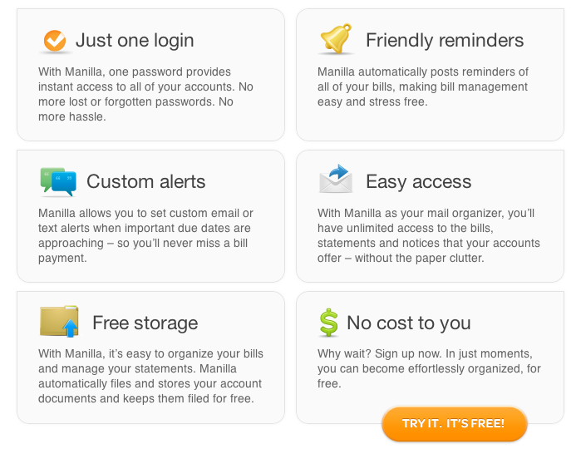Click the Just one login description text
The image size is (576, 454).
click(x=145, y=94)
